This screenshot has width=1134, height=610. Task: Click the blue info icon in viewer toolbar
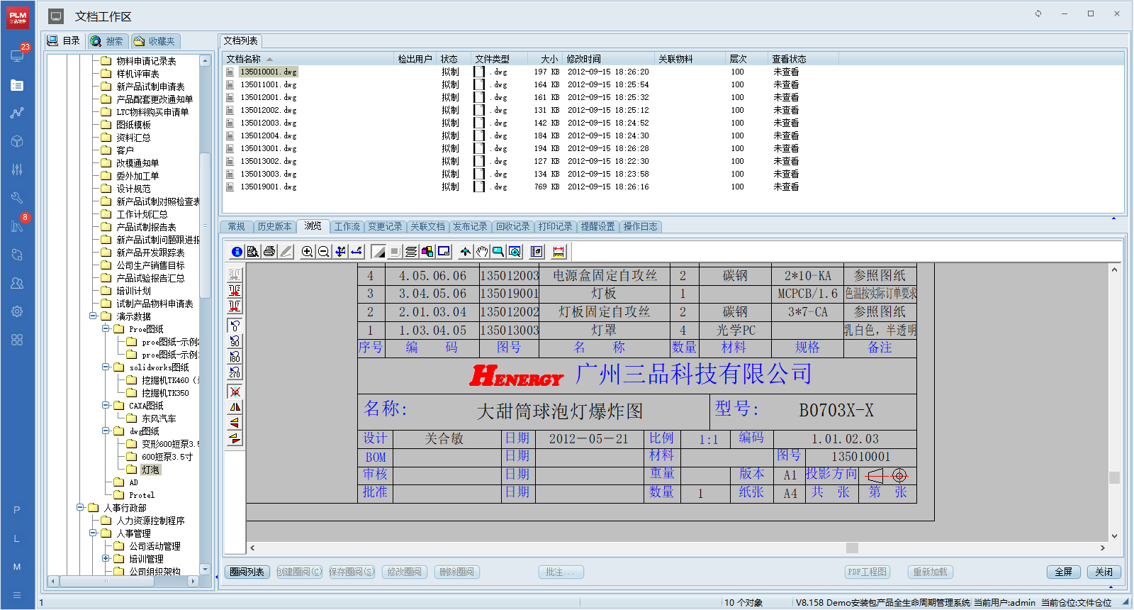(x=237, y=251)
